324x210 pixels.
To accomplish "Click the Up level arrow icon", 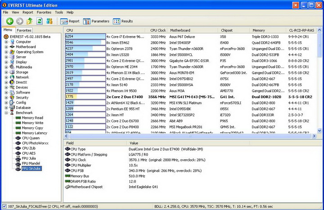I will point(30,21).
